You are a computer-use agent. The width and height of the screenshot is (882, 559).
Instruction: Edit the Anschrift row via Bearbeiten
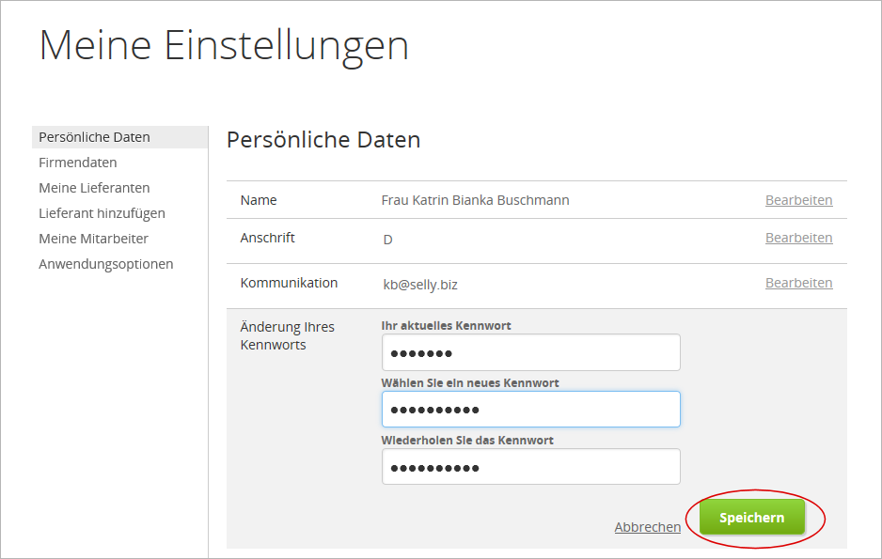798,238
